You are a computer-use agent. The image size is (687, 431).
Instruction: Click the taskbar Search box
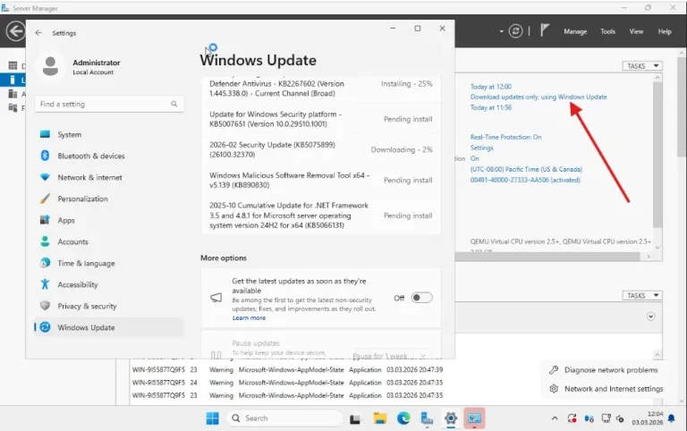(284, 418)
